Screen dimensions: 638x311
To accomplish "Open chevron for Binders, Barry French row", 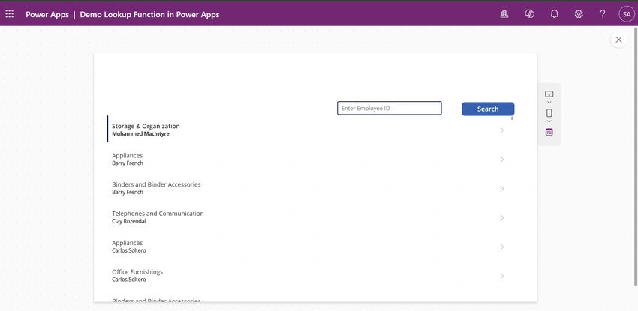I will coord(501,188).
